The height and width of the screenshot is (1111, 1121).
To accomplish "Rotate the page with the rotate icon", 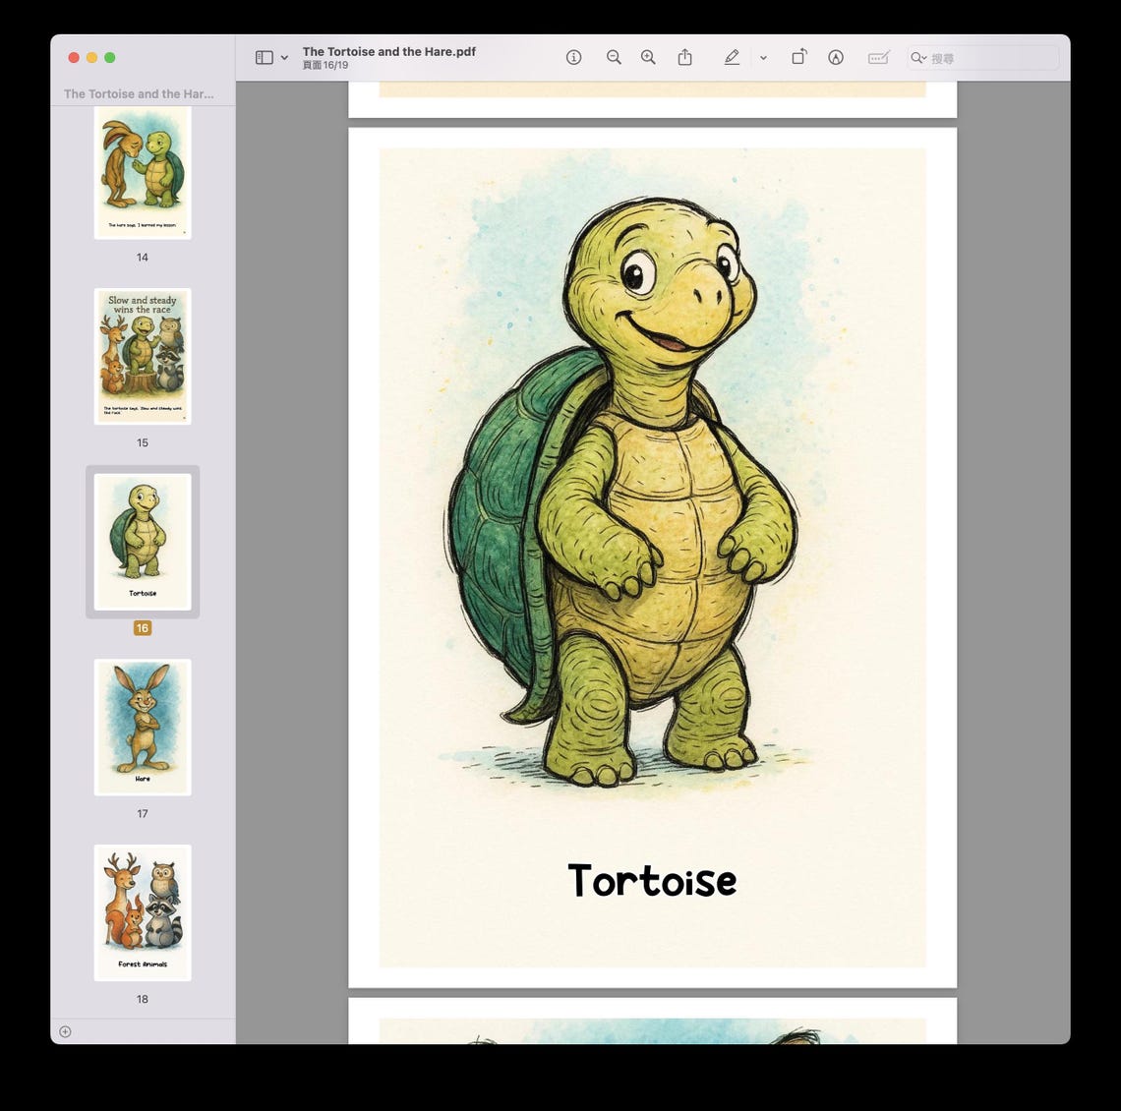I will click(x=798, y=57).
